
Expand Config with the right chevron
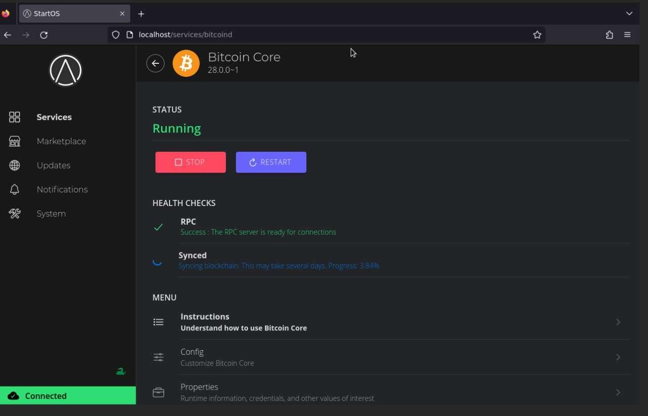tap(618, 357)
